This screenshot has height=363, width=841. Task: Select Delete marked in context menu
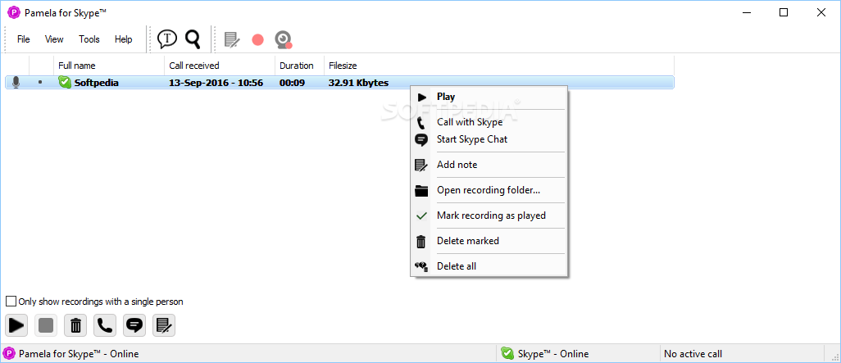click(488, 241)
